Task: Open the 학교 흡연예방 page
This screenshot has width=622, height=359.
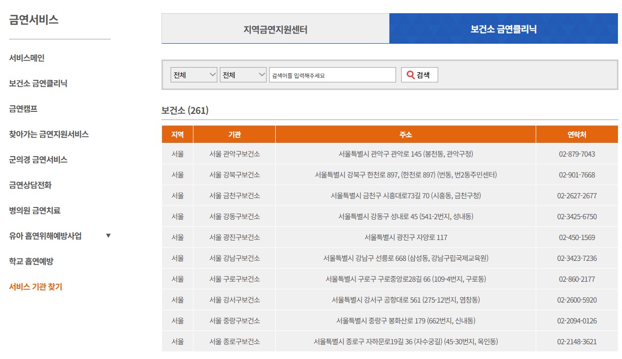Action: coord(30,261)
